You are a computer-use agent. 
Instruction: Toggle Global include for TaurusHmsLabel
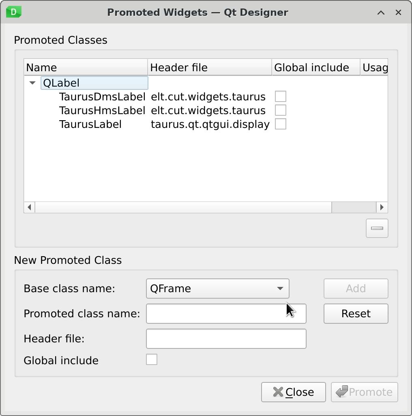(x=281, y=110)
